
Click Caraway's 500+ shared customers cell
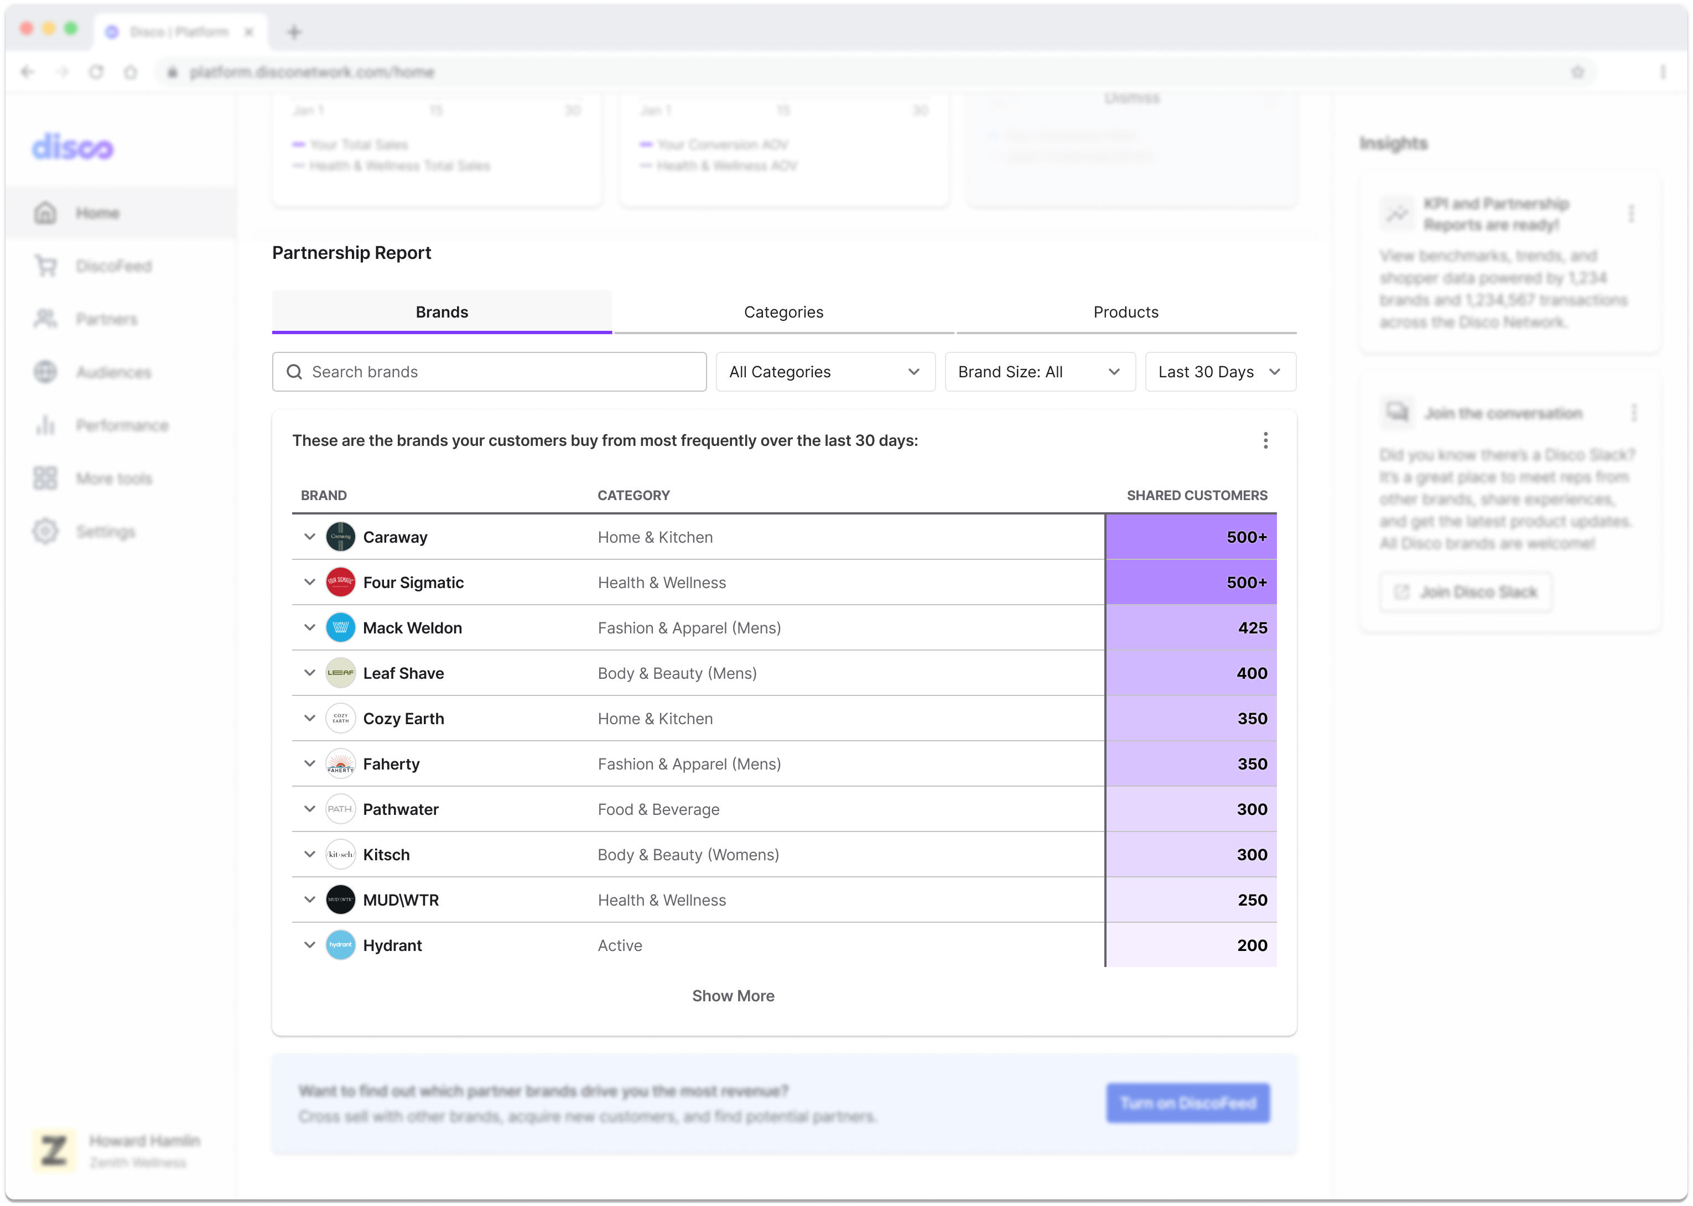[1191, 537]
